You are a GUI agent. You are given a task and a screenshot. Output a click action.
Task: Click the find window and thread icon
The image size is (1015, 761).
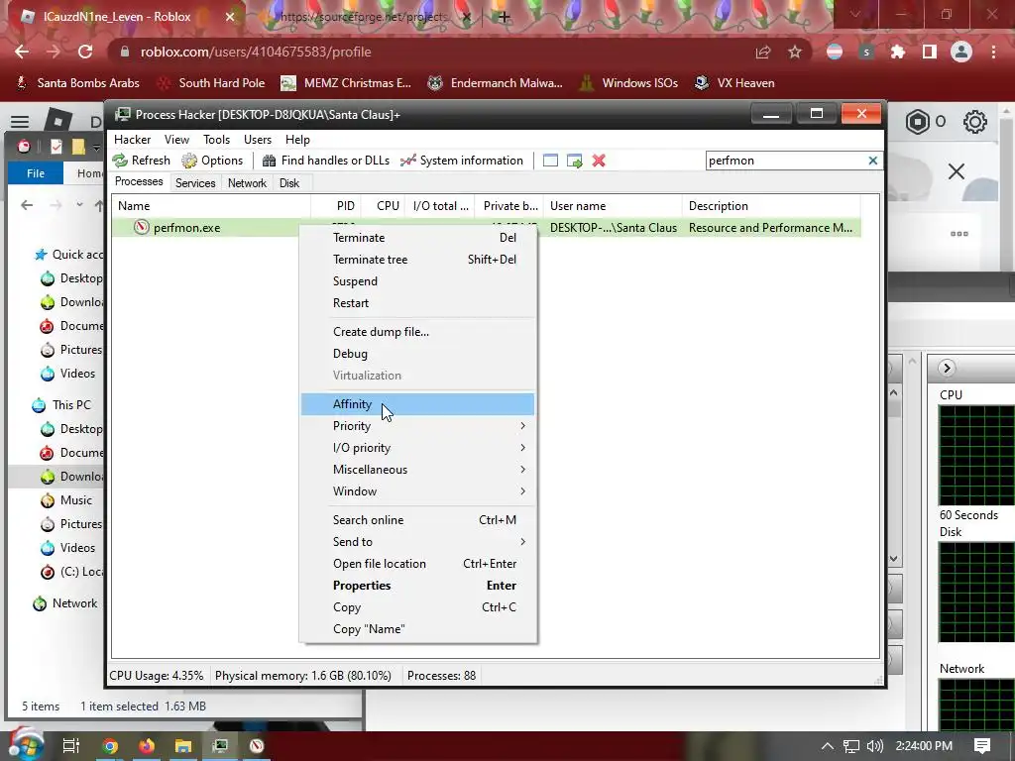pyautogui.click(x=574, y=161)
